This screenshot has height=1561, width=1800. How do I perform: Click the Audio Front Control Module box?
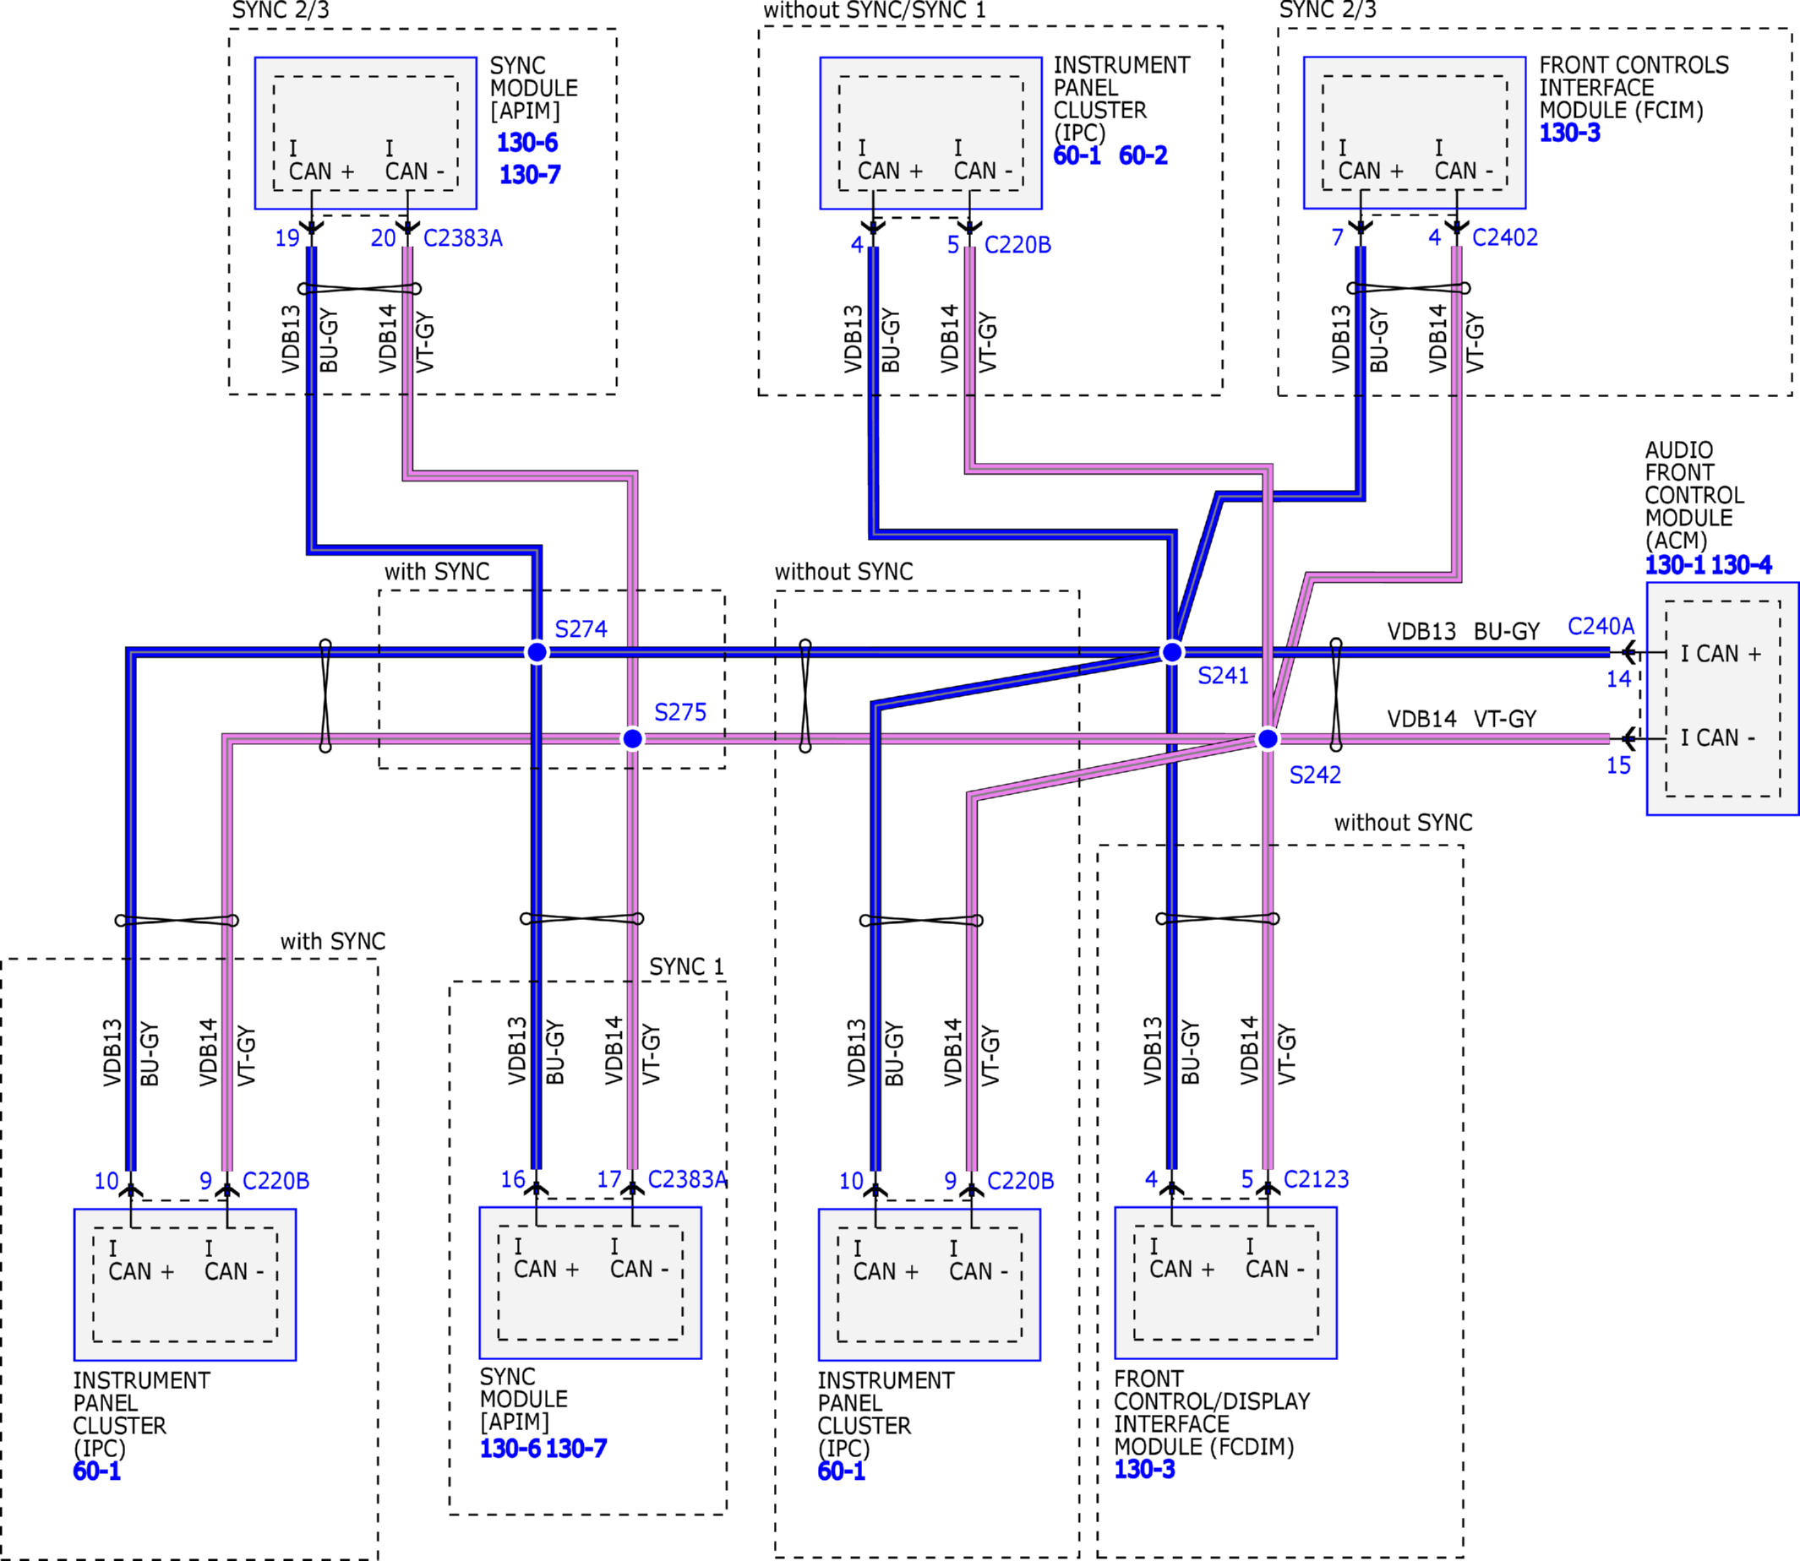coord(1721,699)
